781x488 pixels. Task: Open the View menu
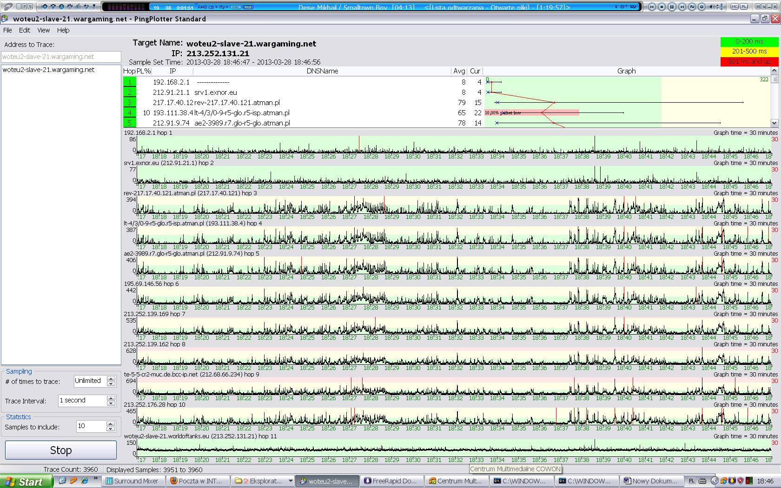43,30
